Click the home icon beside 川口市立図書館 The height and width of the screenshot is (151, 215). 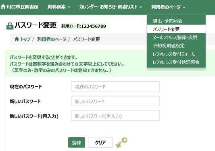[x=3, y=7]
